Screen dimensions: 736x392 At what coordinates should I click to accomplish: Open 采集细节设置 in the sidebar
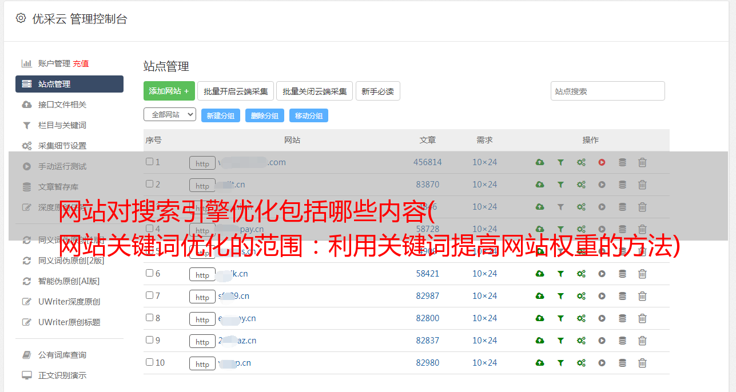pyautogui.click(x=62, y=146)
